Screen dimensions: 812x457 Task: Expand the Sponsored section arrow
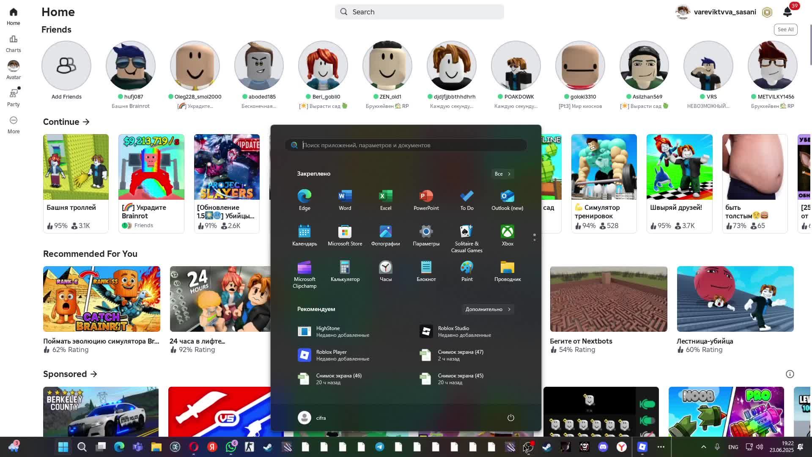94,374
